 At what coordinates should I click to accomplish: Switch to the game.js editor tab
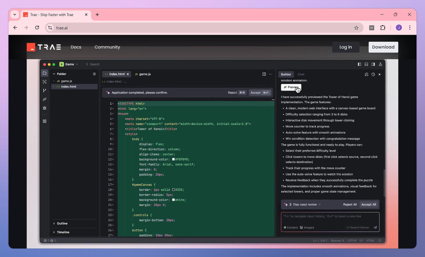(143, 74)
